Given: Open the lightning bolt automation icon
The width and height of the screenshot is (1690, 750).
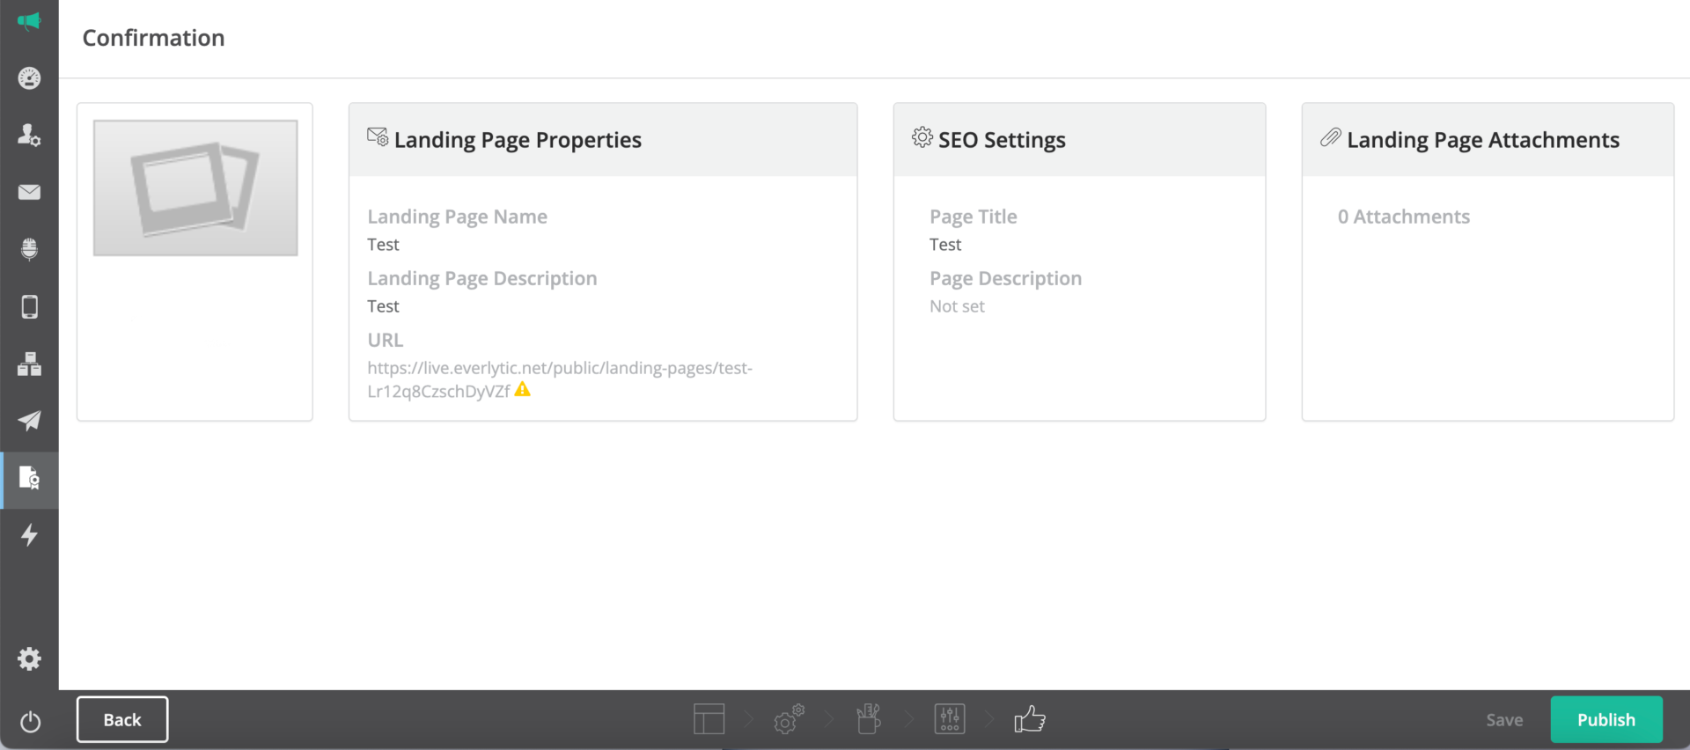Looking at the screenshot, I should (29, 535).
